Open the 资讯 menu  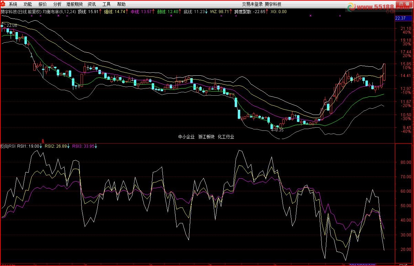(92, 4)
